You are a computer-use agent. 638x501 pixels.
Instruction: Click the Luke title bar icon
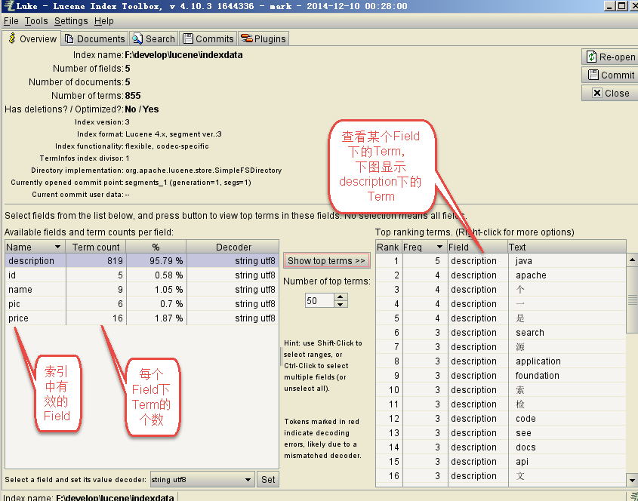coord(8,6)
